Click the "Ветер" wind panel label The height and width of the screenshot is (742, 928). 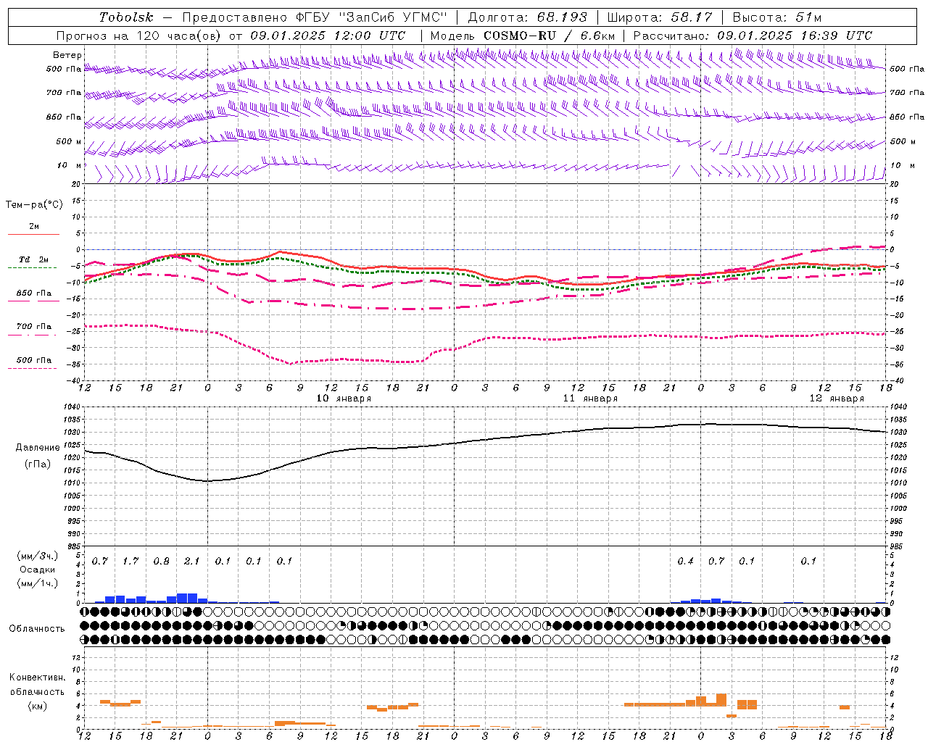click(67, 55)
